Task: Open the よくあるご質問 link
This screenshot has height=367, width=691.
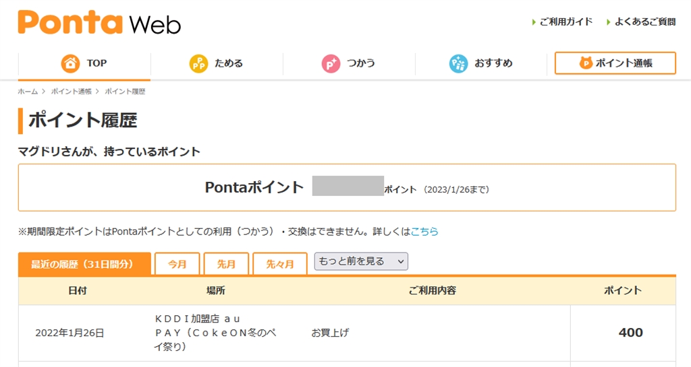Action: [x=641, y=22]
